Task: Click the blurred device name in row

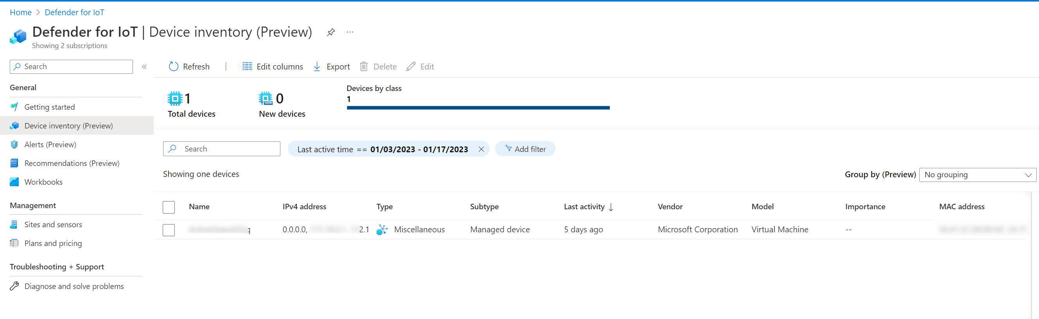Action: (219, 230)
